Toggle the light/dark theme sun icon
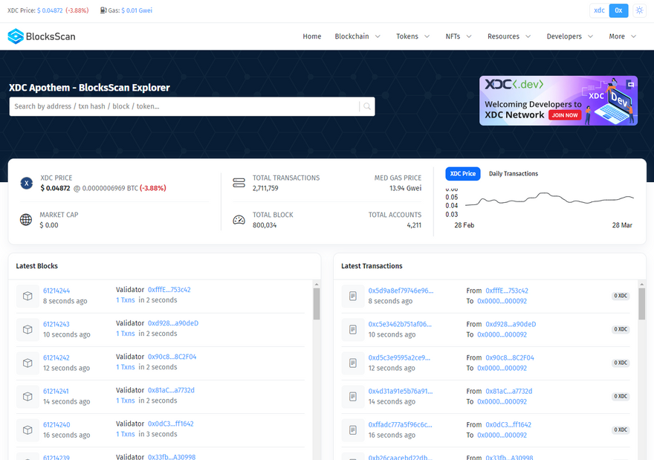The height and width of the screenshot is (460, 654). pos(639,10)
